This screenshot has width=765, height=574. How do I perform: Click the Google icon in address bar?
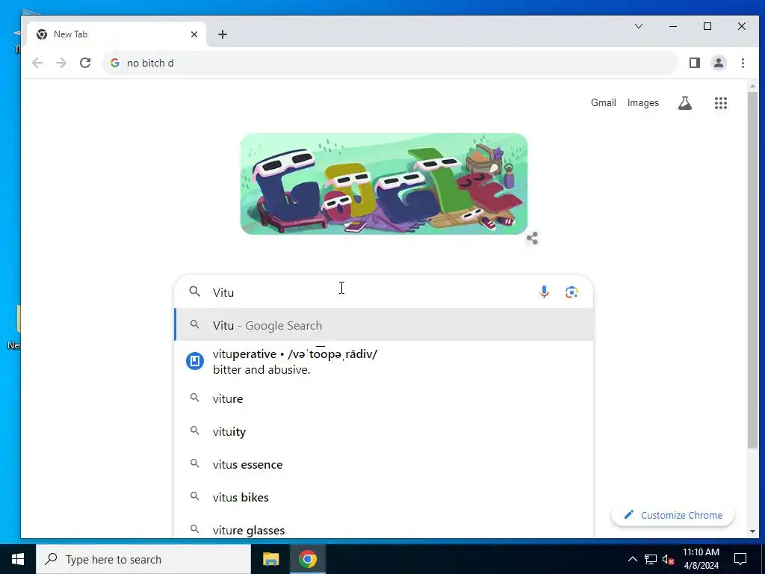[x=115, y=63]
